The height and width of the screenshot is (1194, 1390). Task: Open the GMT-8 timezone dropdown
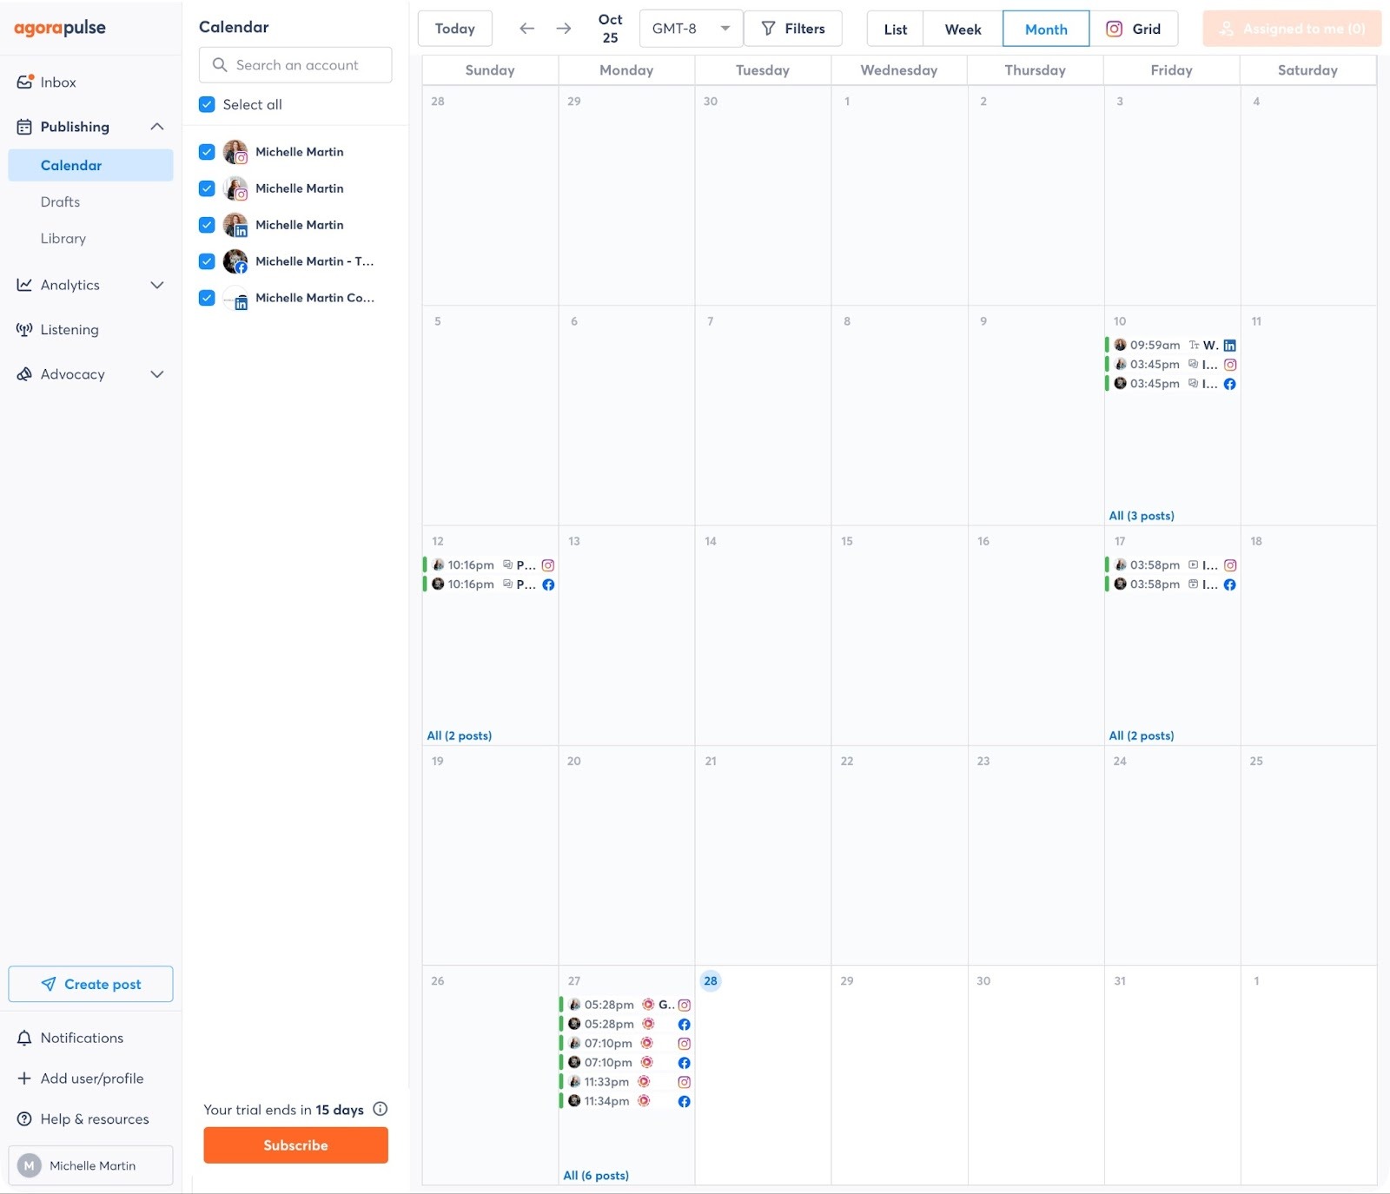click(x=690, y=28)
